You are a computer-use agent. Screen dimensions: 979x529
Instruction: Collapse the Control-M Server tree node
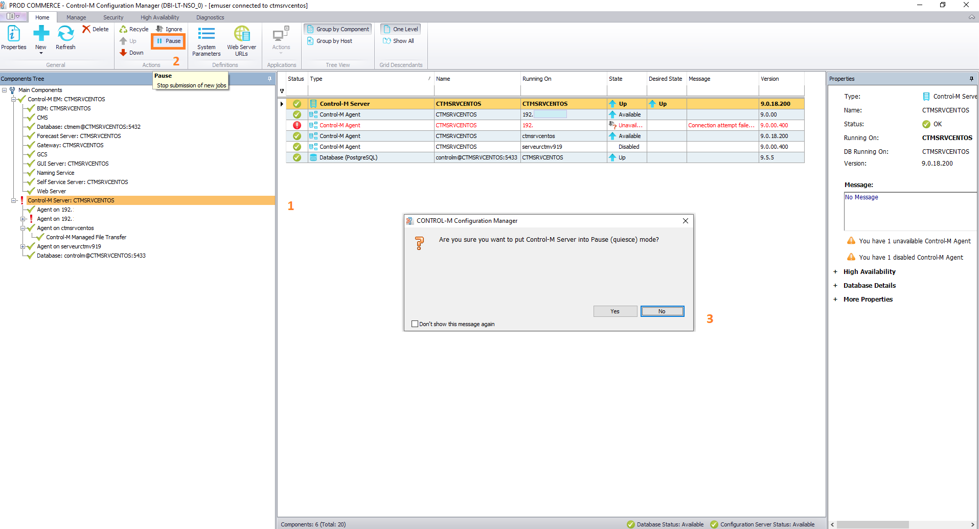click(x=14, y=200)
